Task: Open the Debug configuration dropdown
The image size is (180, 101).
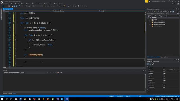Action: point(29,6)
